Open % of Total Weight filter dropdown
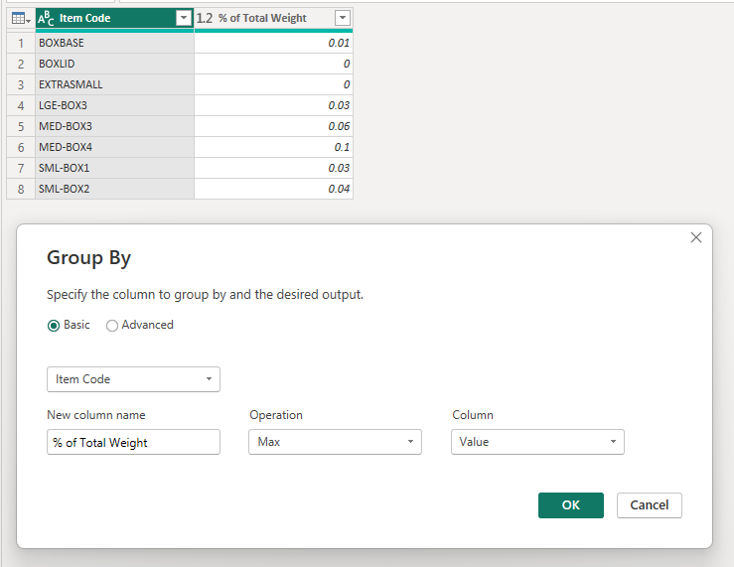This screenshot has width=734, height=567. pos(343,18)
